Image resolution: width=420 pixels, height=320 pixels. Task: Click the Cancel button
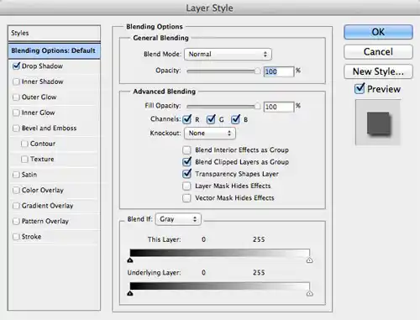(378, 52)
